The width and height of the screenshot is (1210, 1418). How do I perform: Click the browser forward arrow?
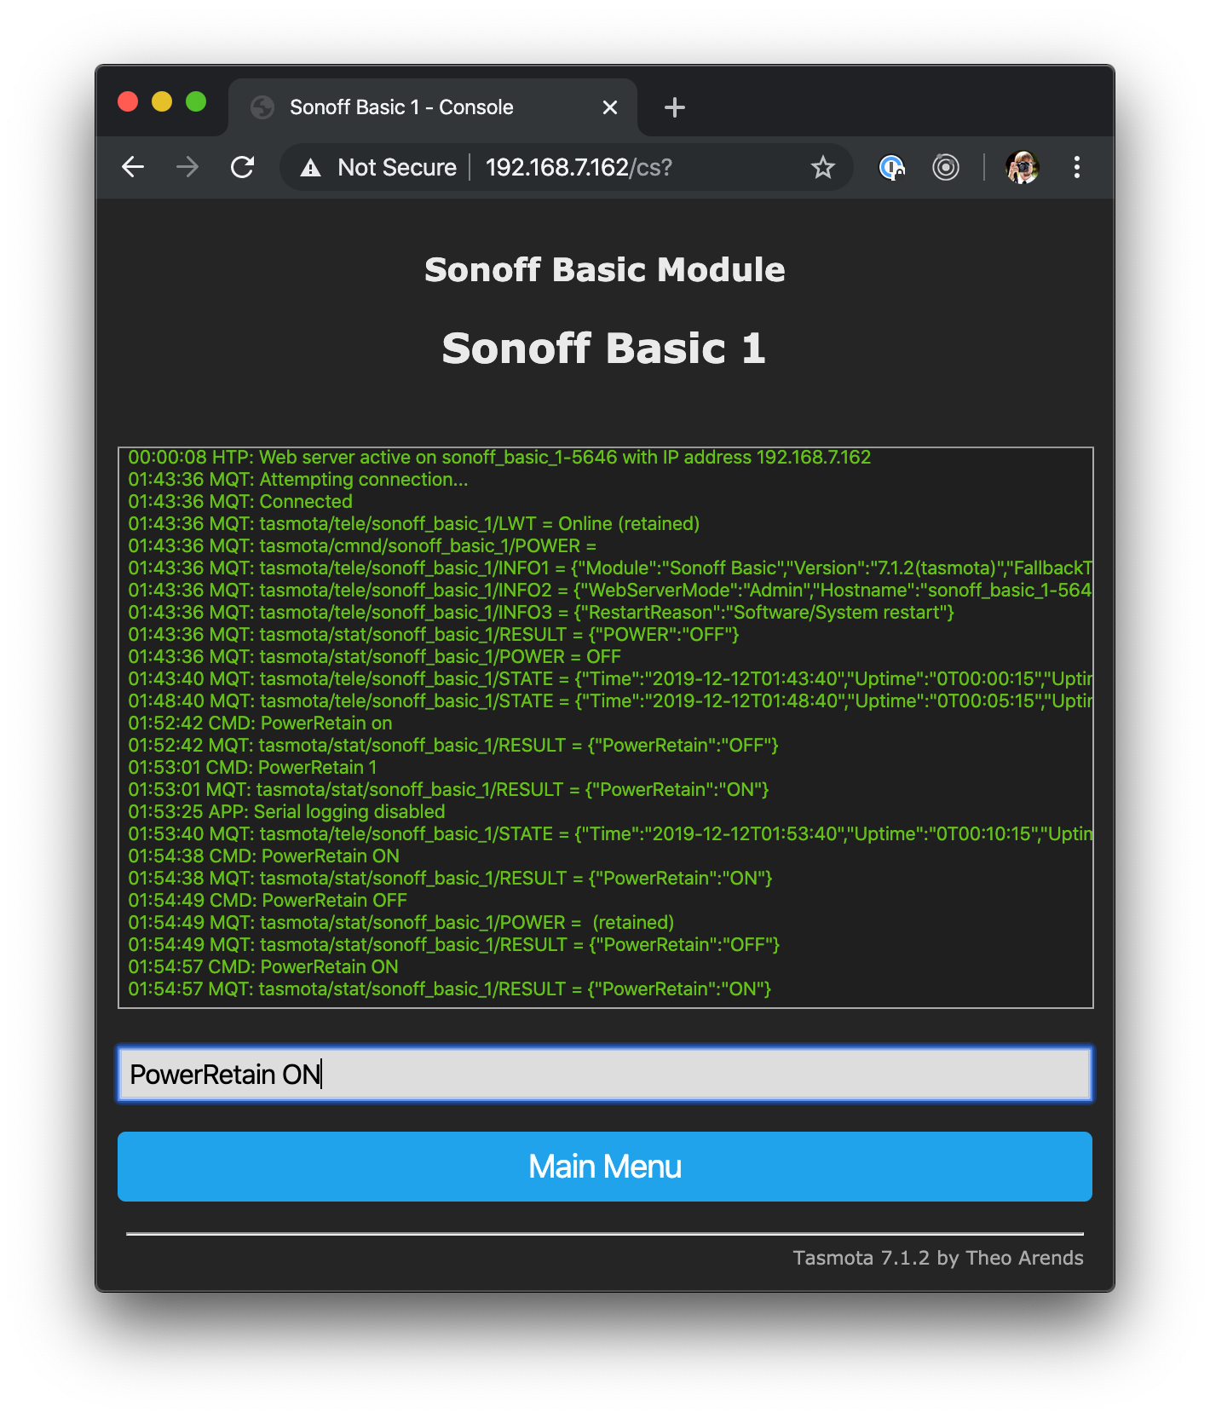click(x=187, y=167)
